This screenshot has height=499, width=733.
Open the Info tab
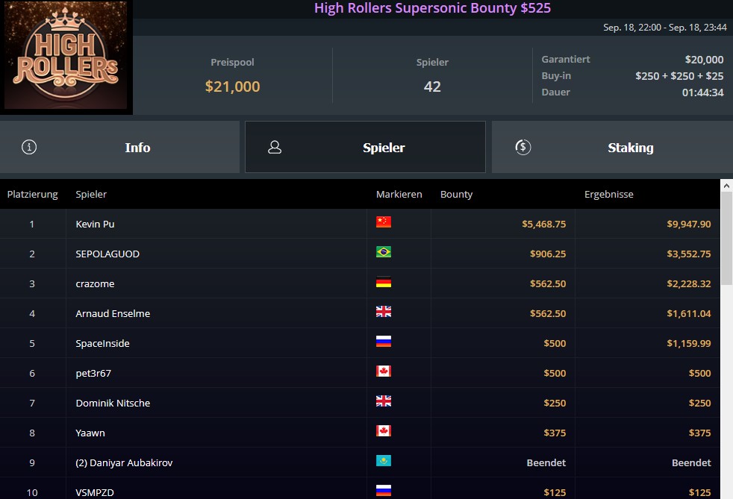[119, 147]
